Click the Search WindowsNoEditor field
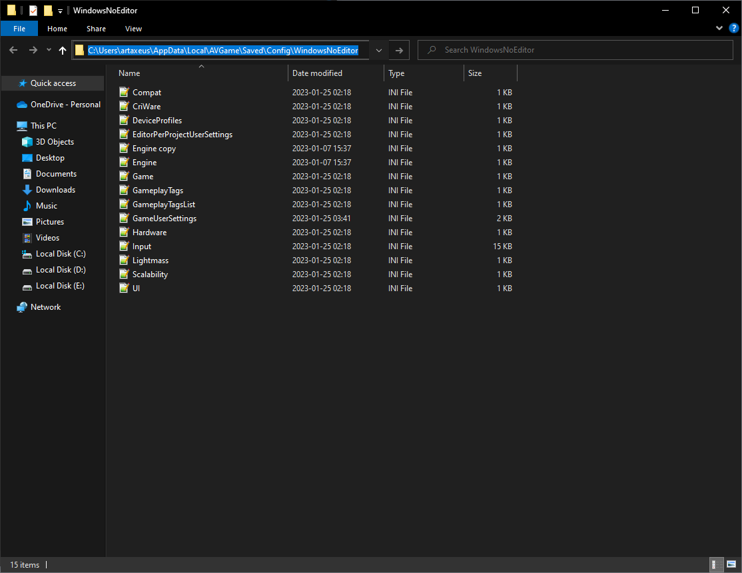The height and width of the screenshot is (573, 742). [575, 50]
